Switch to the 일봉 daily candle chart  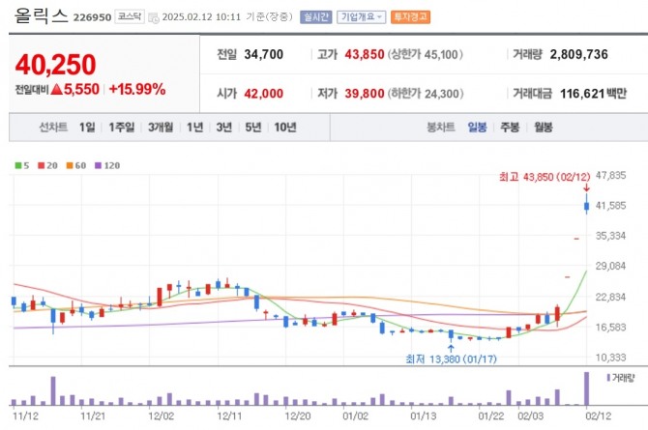pos(477,128)
